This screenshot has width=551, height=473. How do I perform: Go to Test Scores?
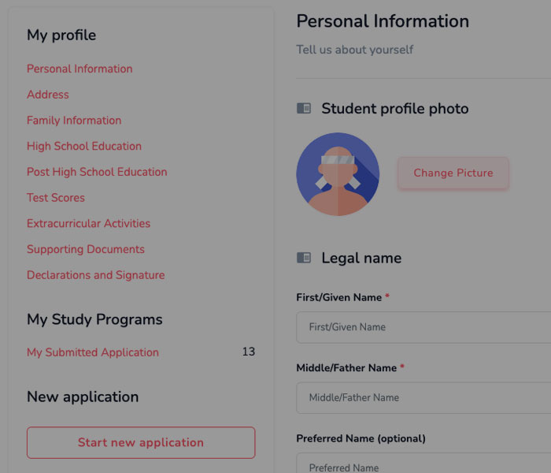(56, 197)
